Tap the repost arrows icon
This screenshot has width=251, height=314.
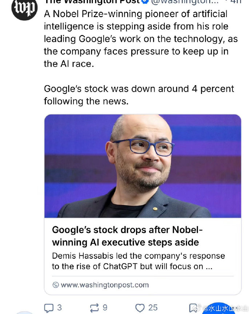(94, 308)
